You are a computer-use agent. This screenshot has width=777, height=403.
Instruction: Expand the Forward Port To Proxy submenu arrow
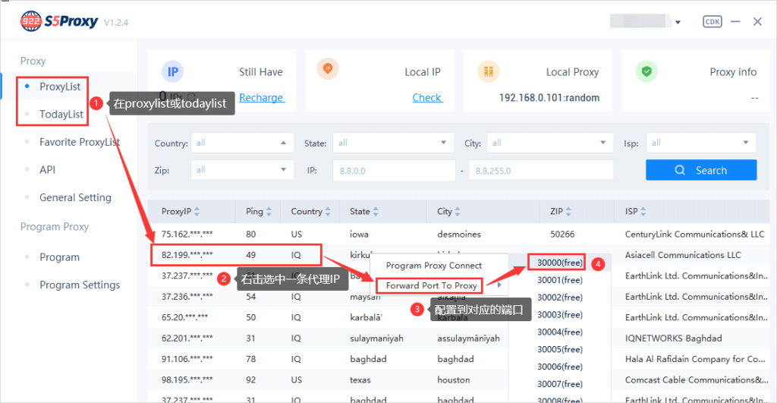(x=499, y=285)
